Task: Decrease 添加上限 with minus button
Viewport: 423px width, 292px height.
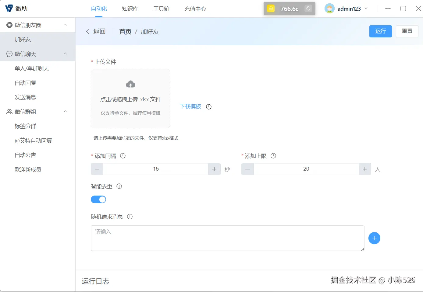Action: click(248, 169)
